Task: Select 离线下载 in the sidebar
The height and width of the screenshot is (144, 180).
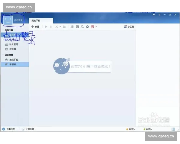Action: [x=13, y=60]
